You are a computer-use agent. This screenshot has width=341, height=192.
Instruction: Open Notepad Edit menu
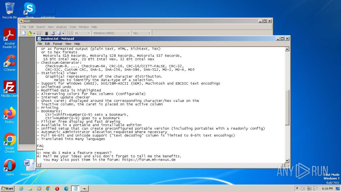pyautogui.click(x=47, y=44)
